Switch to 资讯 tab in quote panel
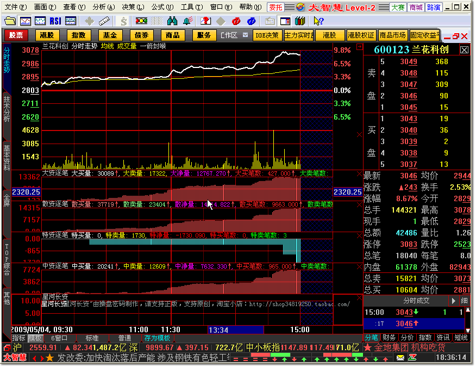 pos(443,338)
